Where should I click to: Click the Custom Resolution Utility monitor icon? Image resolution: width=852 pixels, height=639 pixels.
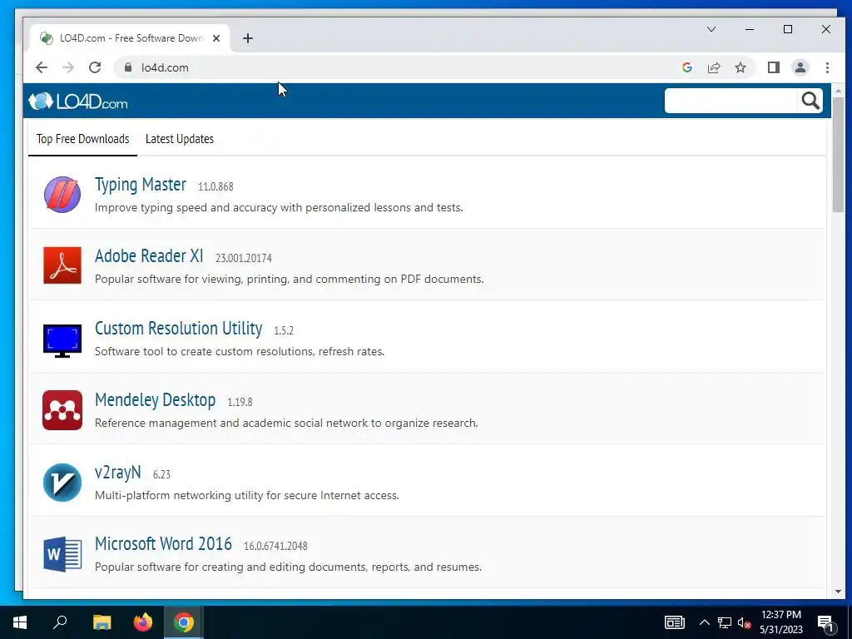click(x=62, y=340)
